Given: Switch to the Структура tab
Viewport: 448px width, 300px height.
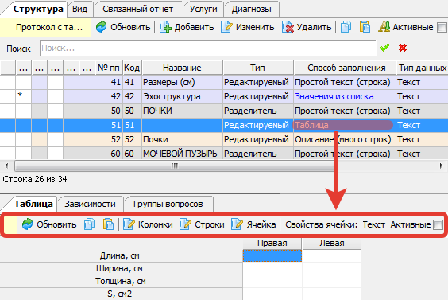Looking at the screenshot, I should tap(38, 9).
